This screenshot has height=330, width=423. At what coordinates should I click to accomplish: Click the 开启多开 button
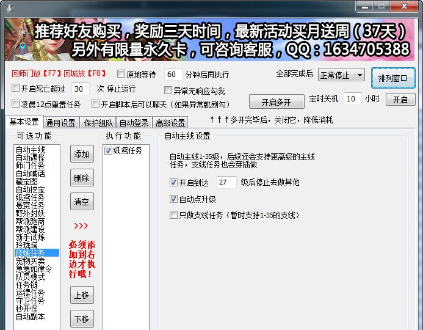(x=277, y=102)
